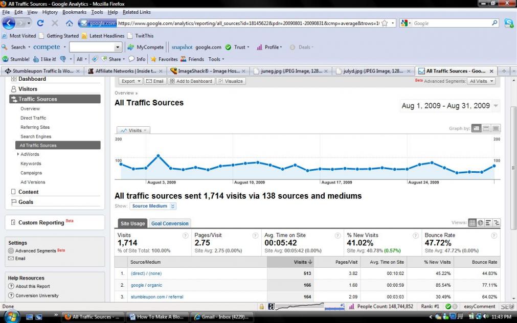Open Keywords report in sidebar
This screenshot has height=323, width=517.
31,164
